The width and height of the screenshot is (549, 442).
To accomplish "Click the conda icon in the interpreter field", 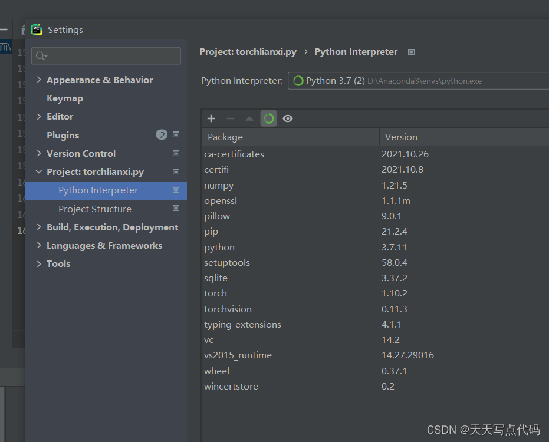I will (298, 81).
